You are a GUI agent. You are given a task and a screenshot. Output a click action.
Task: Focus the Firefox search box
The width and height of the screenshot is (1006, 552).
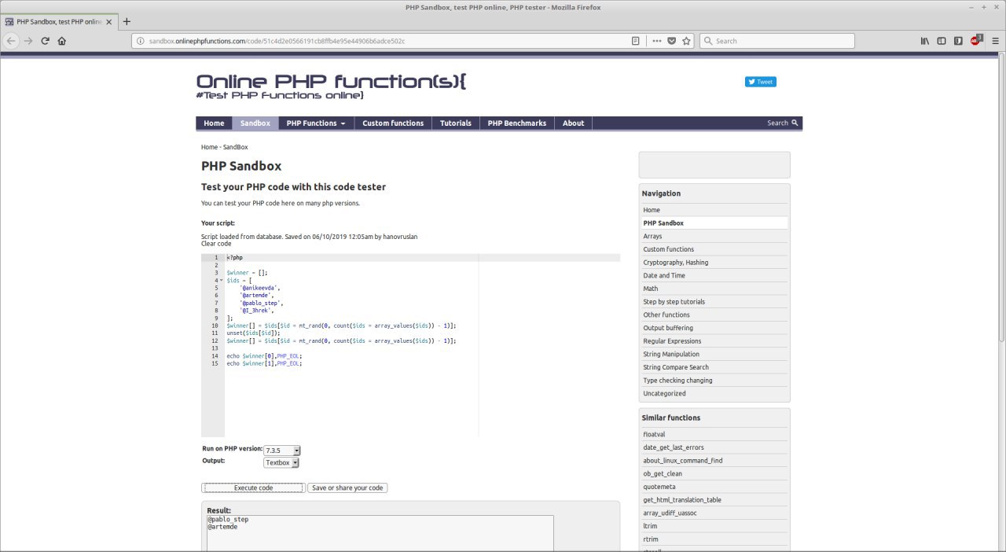777,41
